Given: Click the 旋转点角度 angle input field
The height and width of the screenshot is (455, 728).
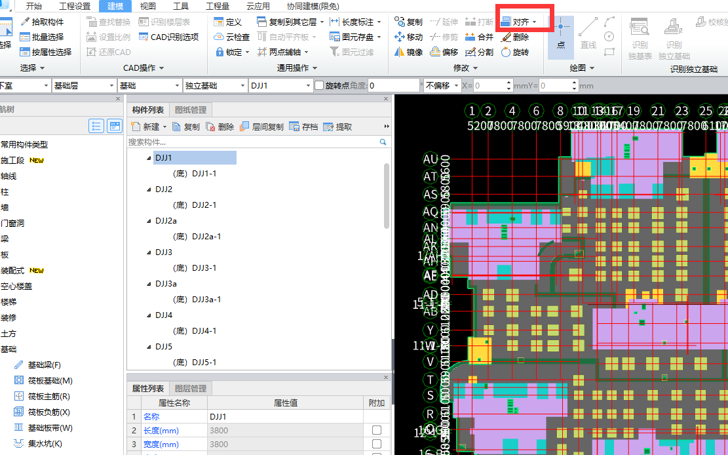Looking at the screenshot, I should (x=394, y=85).
